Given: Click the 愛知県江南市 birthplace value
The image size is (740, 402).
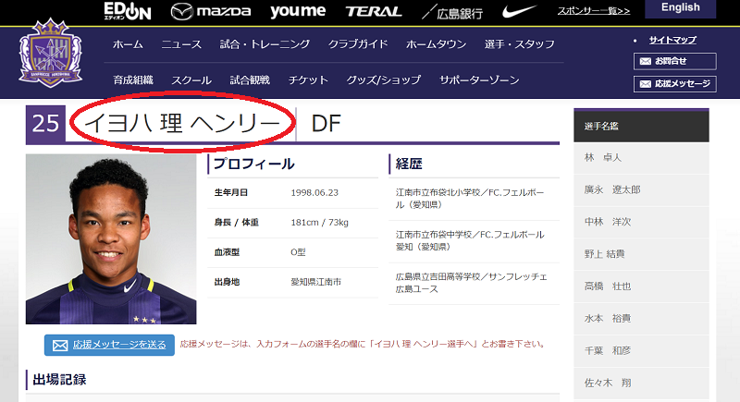Looking at the screenshot, I should 315,282.
